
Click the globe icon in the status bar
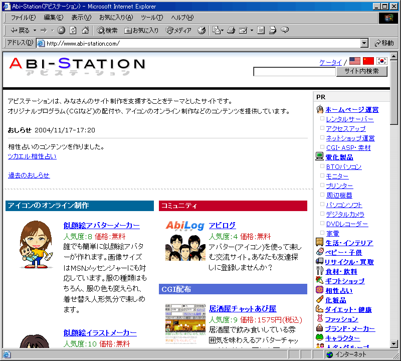[330, 354]
